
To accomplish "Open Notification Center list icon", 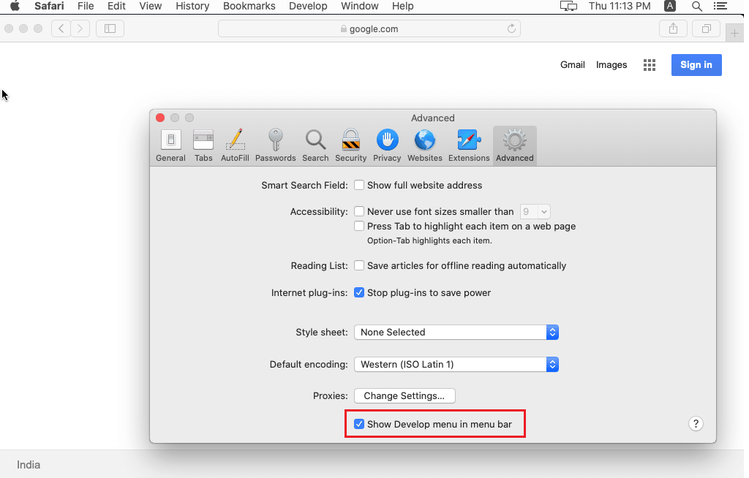I will [x=720, y=6].
